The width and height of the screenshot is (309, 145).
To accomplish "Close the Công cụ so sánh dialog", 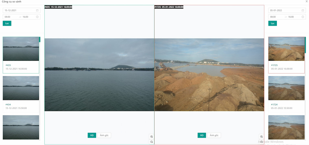I will tap(307, 1).
